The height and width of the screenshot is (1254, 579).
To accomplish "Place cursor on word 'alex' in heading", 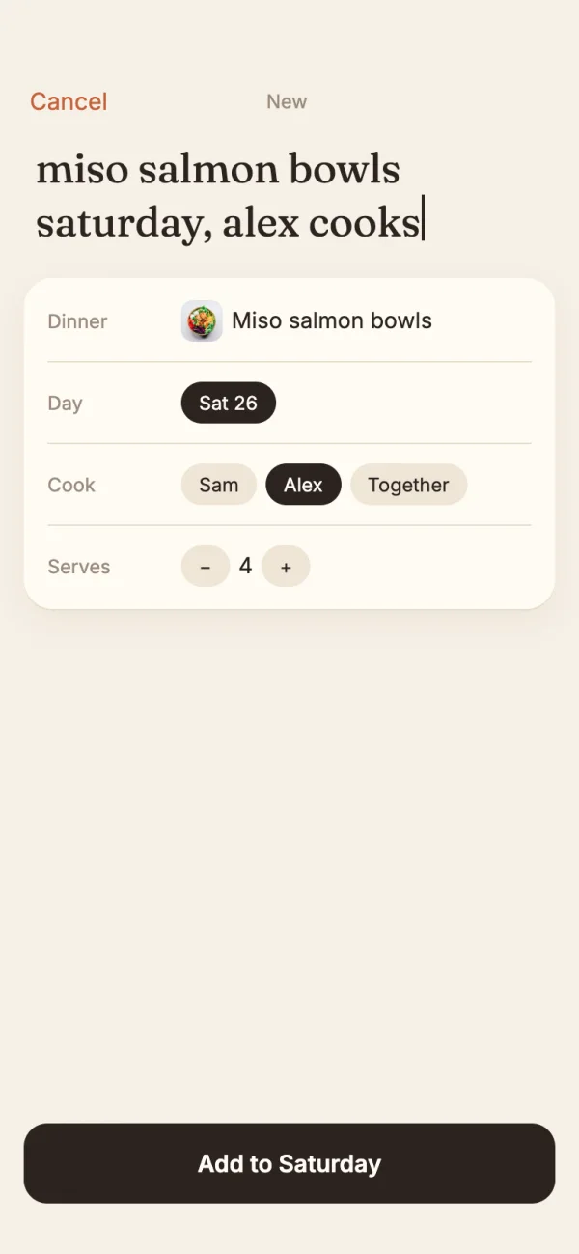I will point(261,223).
